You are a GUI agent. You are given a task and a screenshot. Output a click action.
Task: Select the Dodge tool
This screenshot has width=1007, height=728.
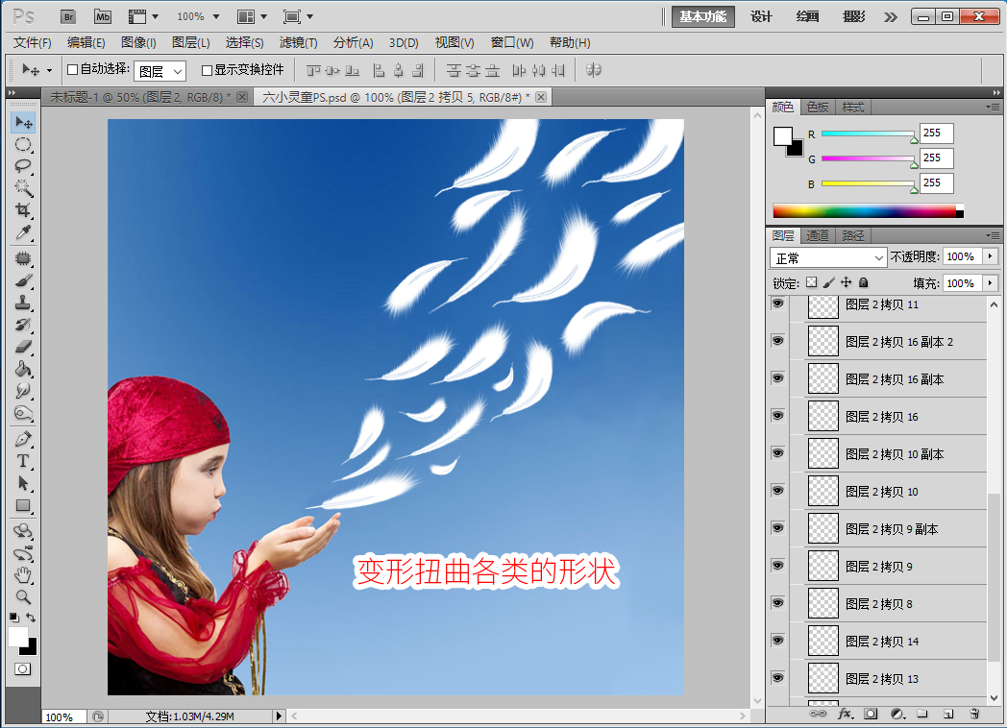click(x=23, y=412)
